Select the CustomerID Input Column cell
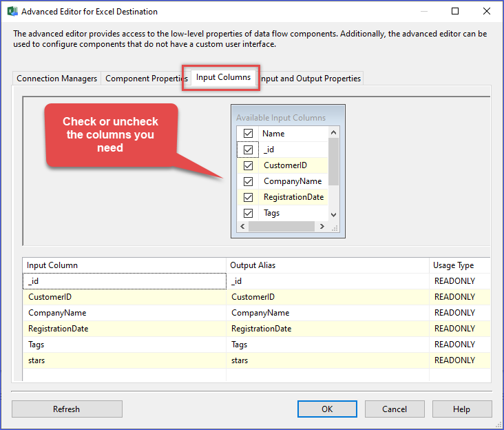504x430 pixels. [x=125, y=297]
